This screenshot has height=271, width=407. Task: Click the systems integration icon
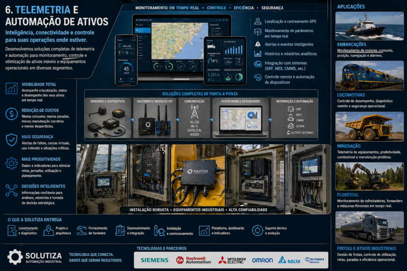258,64
